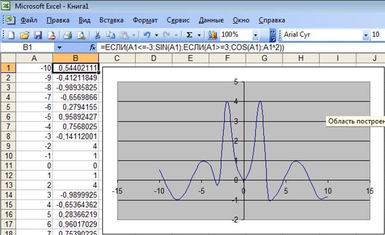Click the chart X-axis label 10
This screenshot has height=235, width=385.
[x=328, y=191]
